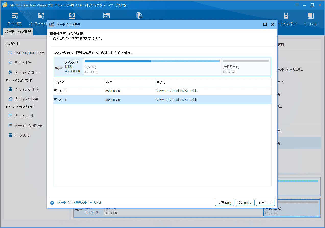
Task: Click the OSをSSD/HDDに移行 icon
Action: (10, 53)
